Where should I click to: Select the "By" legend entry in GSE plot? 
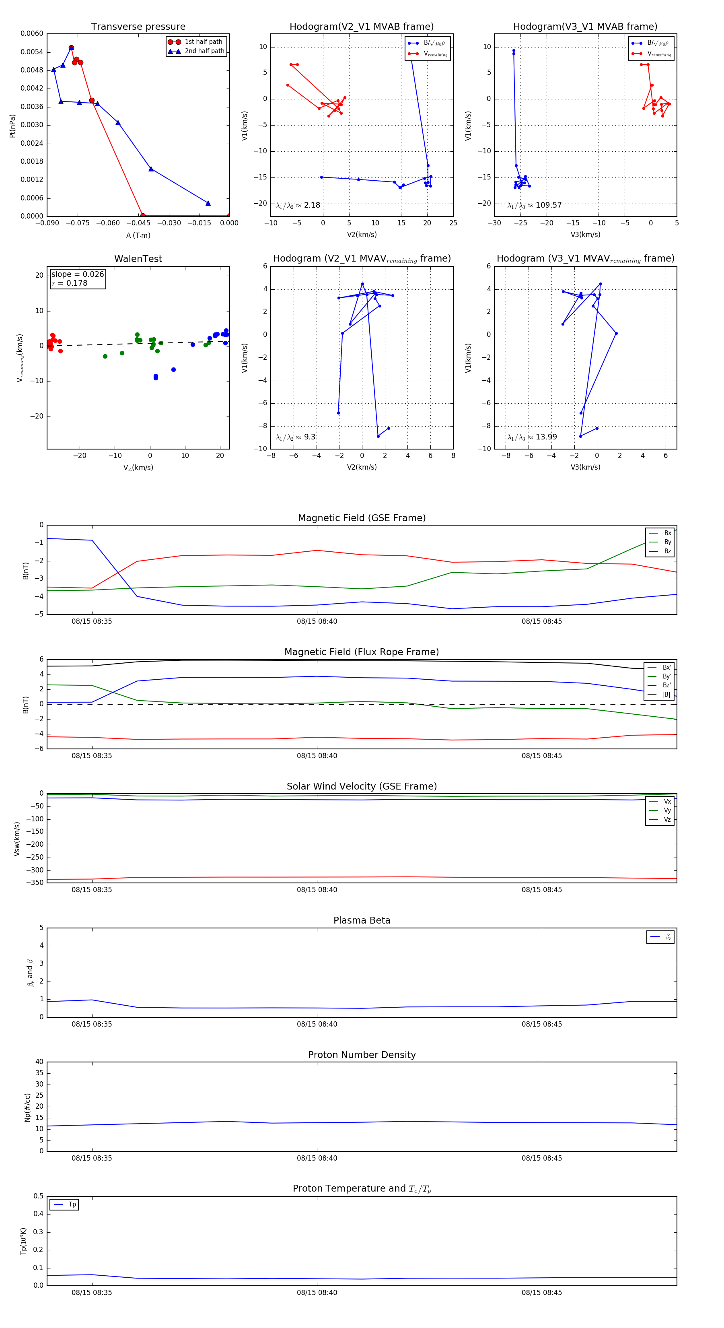tap(660, 542)
